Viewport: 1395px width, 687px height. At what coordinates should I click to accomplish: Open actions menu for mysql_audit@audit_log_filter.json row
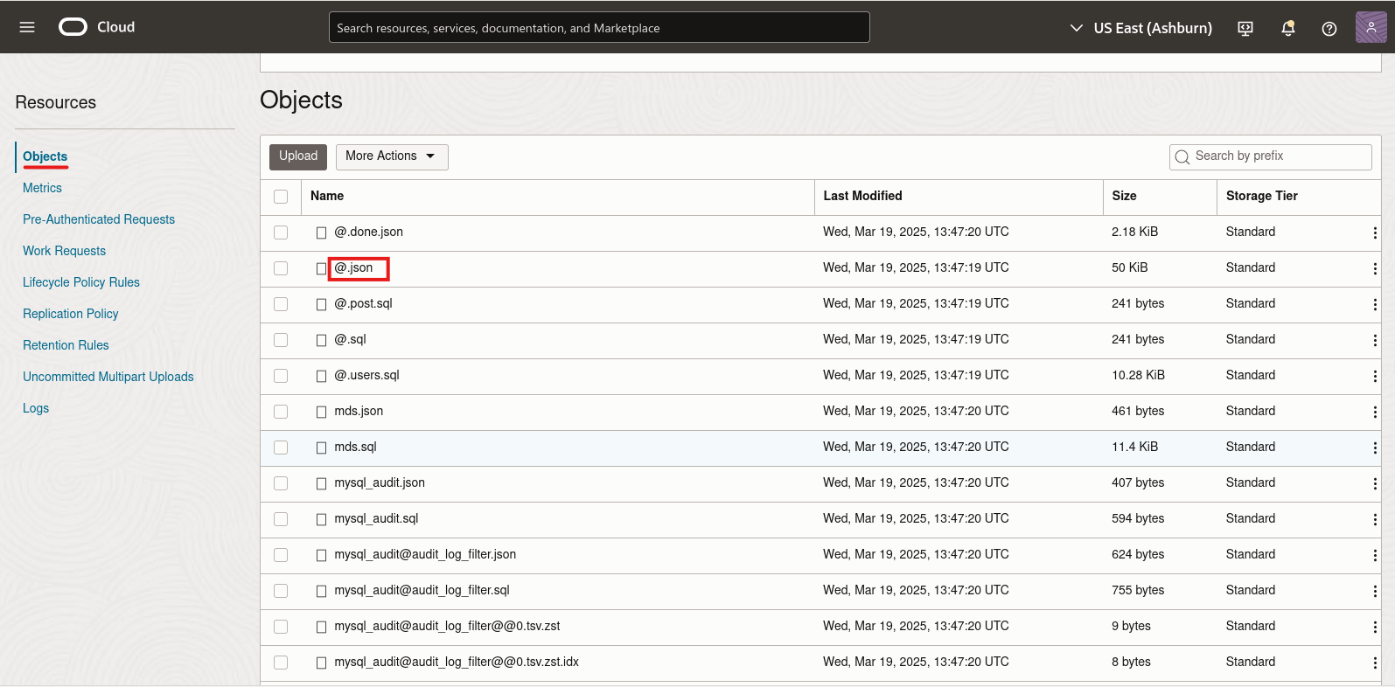coord(1375,555)
